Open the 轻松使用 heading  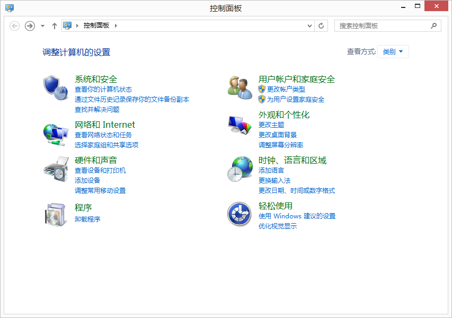click(x=276, y=206)
